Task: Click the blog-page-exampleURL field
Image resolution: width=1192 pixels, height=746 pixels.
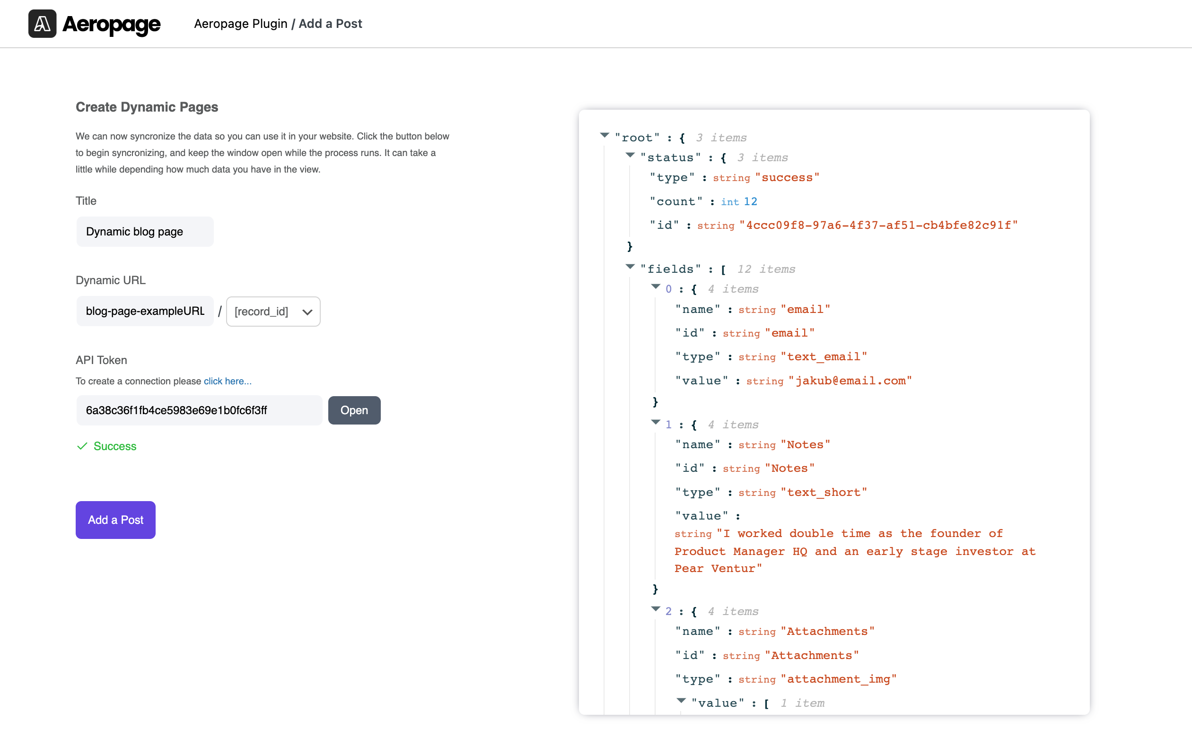Action: coord(145,311)
